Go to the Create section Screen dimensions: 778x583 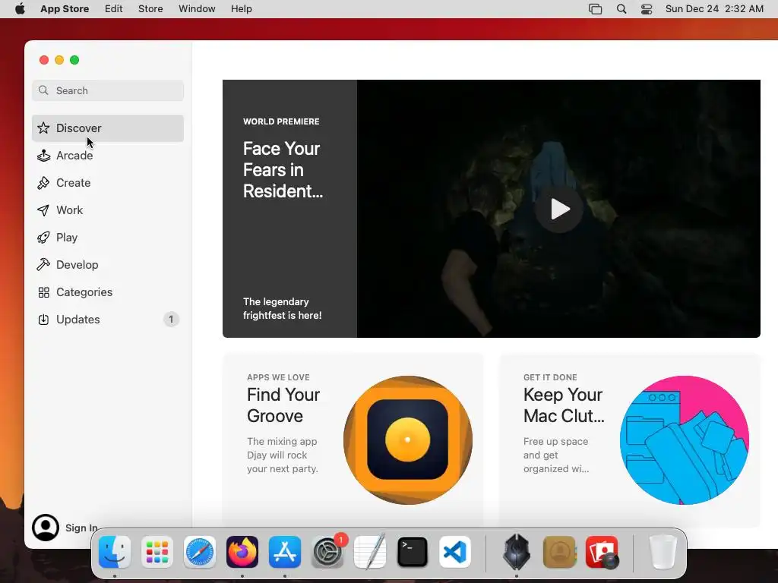click(108, 183)
